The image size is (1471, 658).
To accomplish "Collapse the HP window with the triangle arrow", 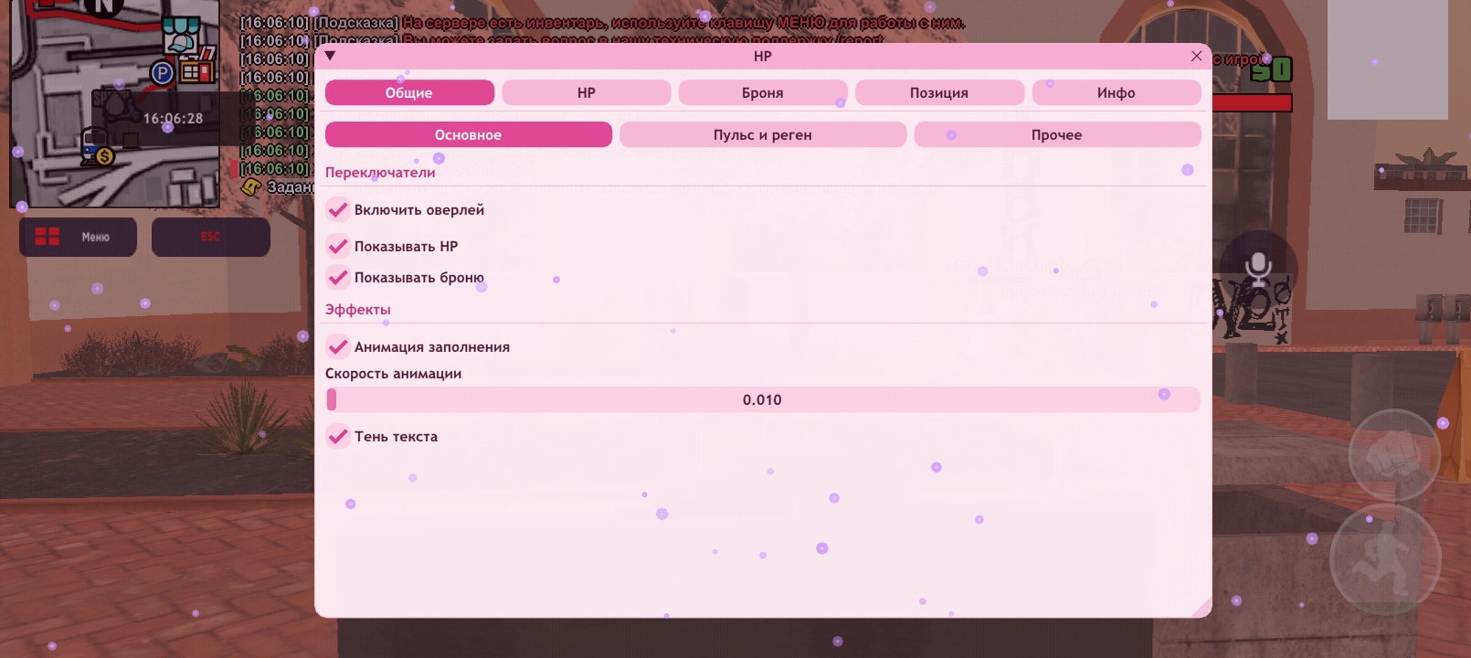I will pos(330,56).
